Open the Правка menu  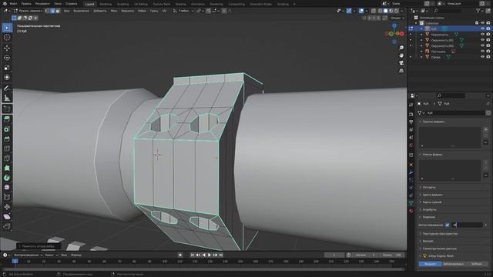(26, 4)
